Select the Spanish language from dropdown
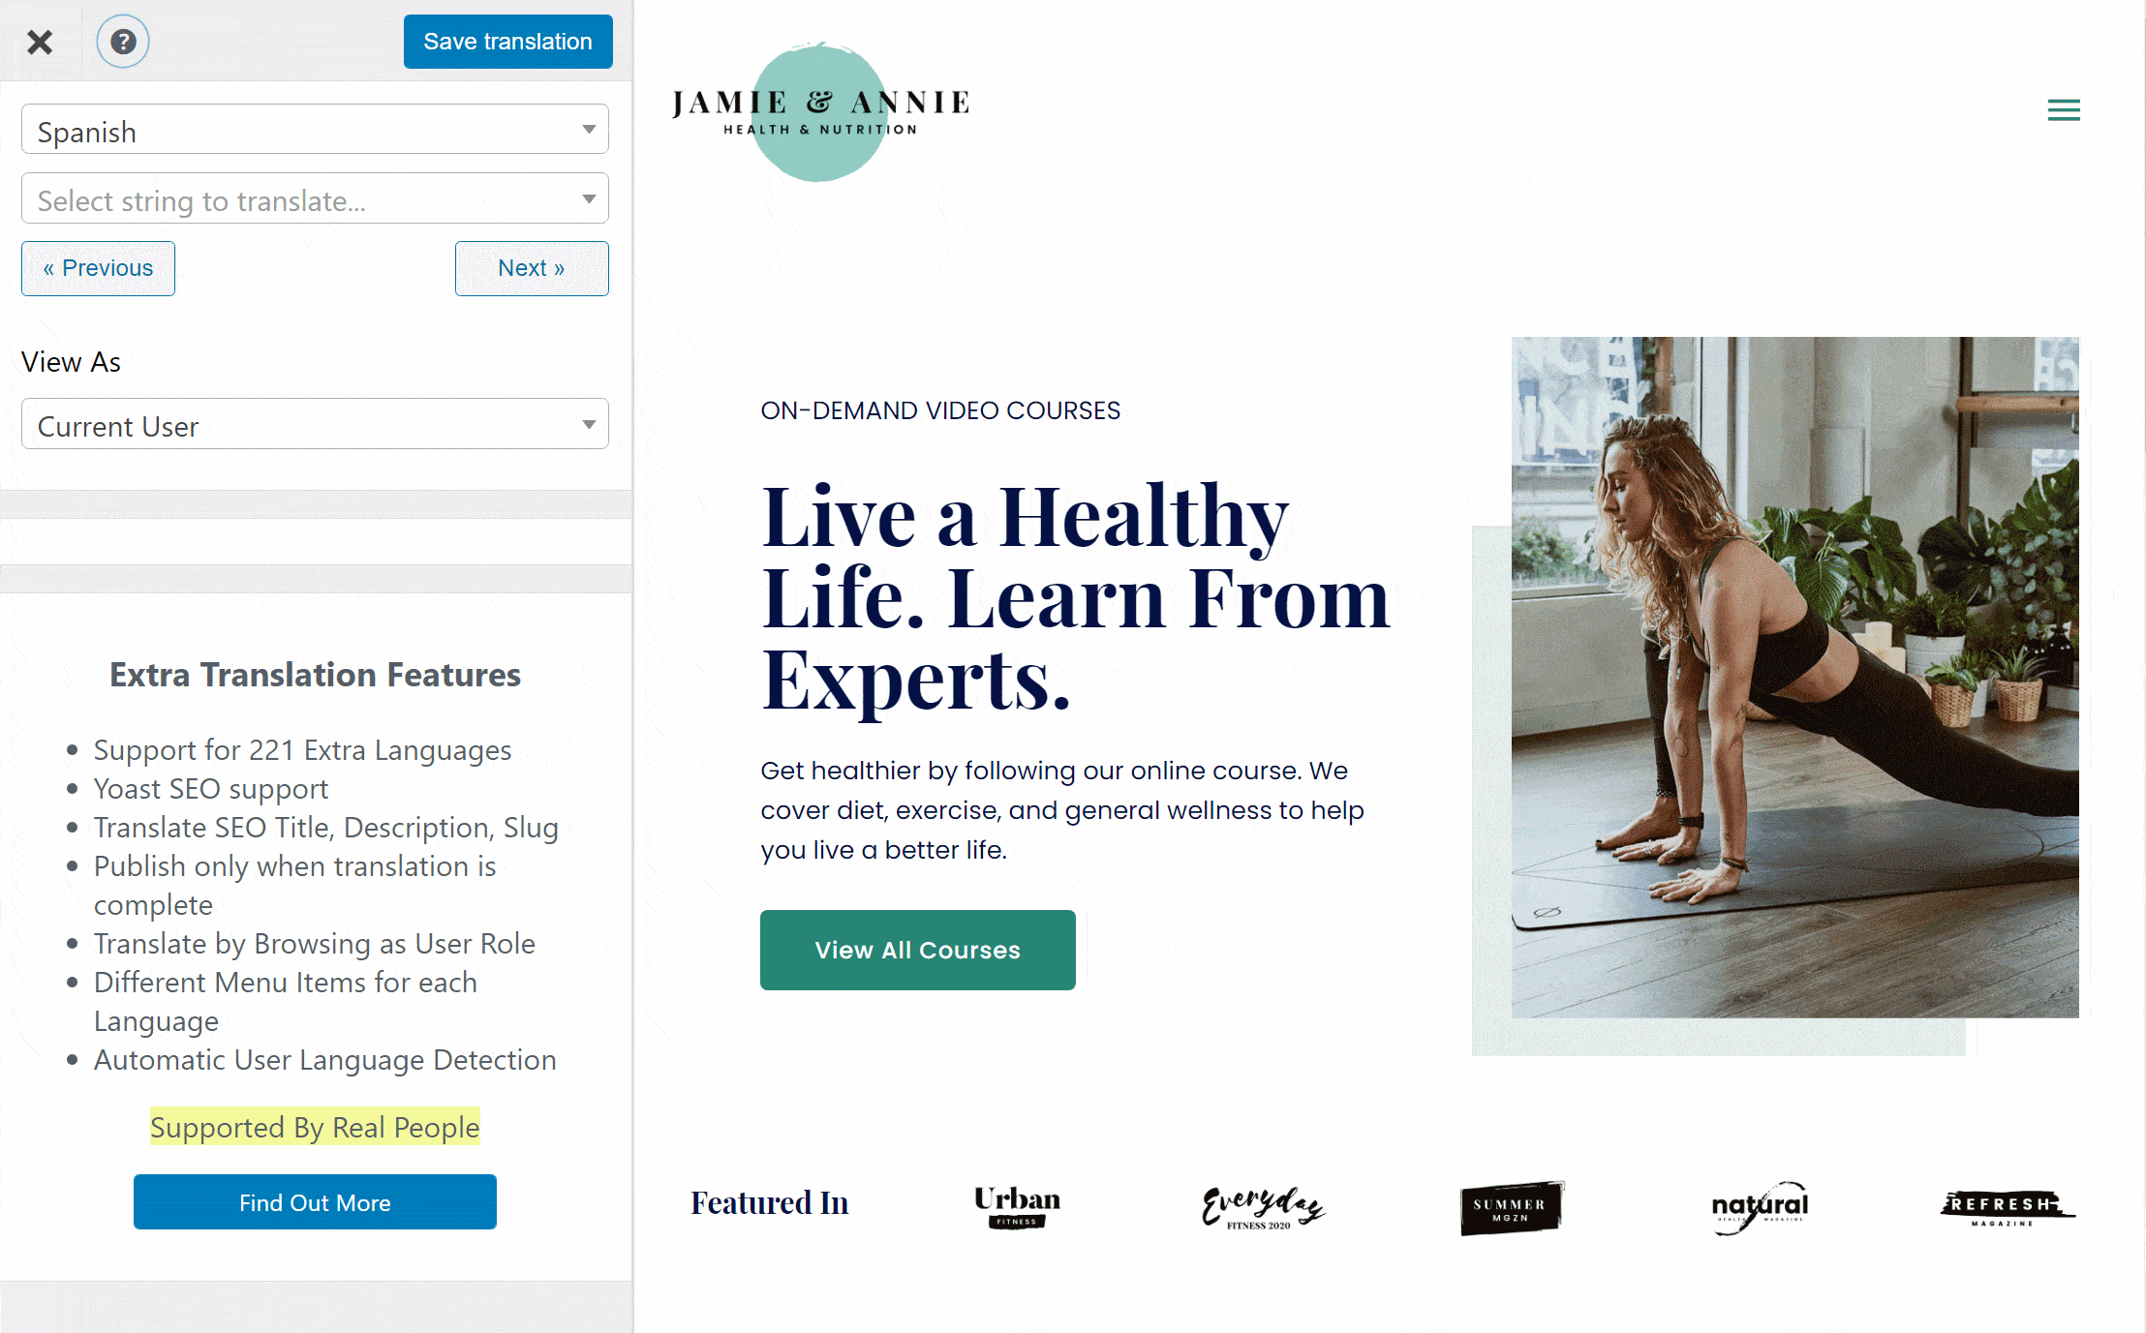 coord(314,132)
